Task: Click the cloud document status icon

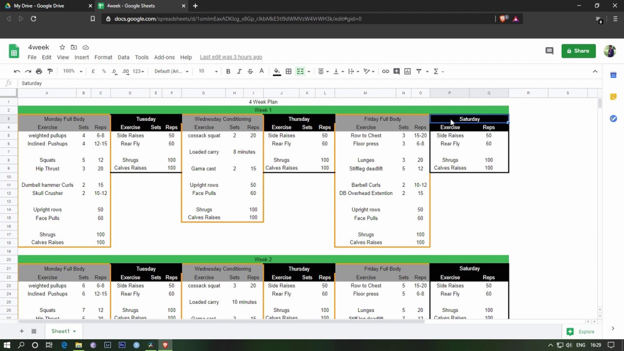Action: pos(86,47)
